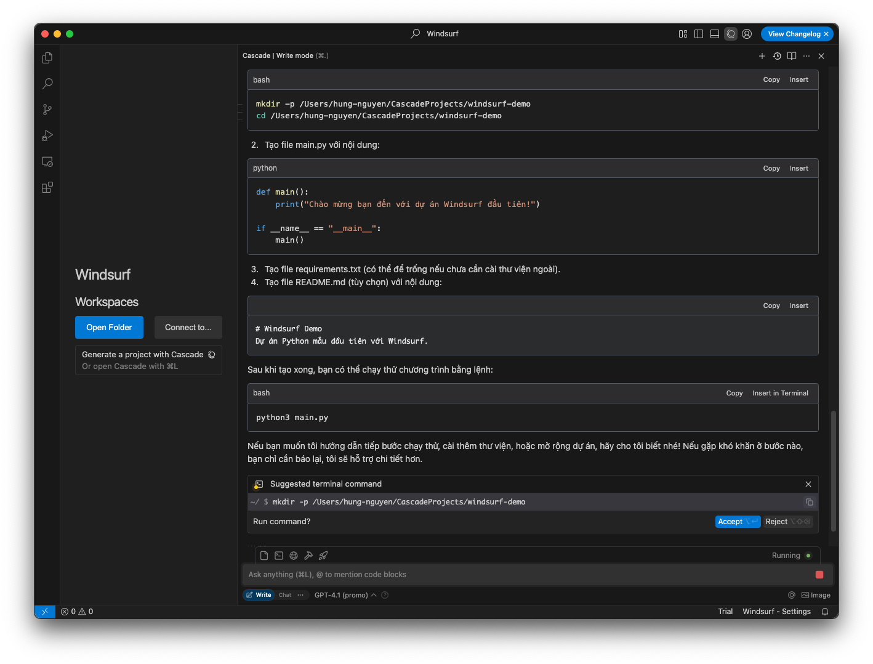
Task: Reject the suggested terminal command
Action: [x=788, y=522]
